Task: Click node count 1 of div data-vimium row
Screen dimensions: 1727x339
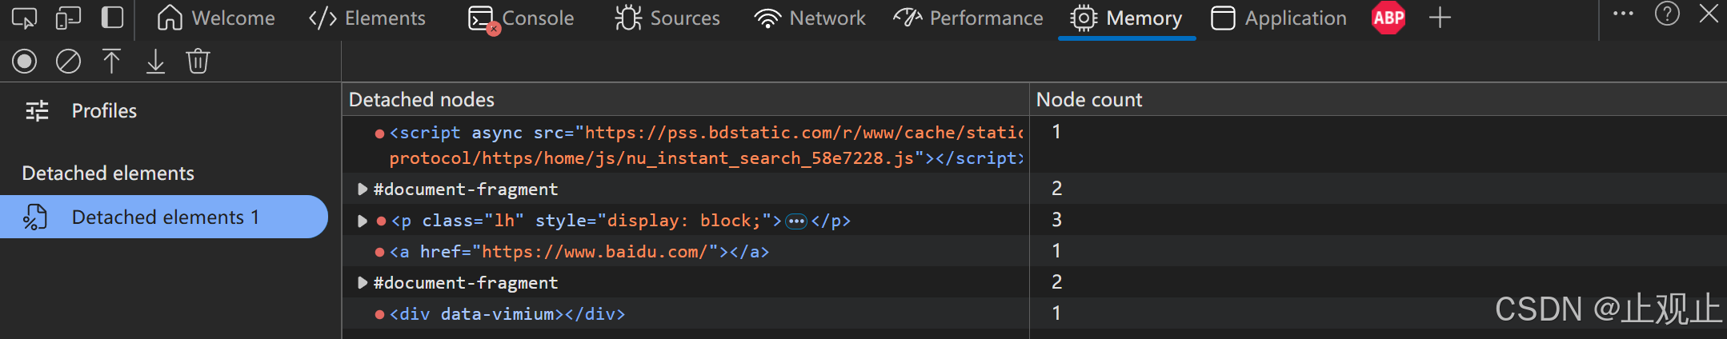Action: (1056, 313)
